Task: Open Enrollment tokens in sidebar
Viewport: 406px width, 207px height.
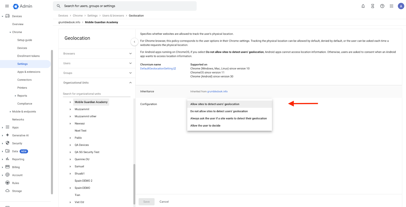Action: (x=28, y=56)
